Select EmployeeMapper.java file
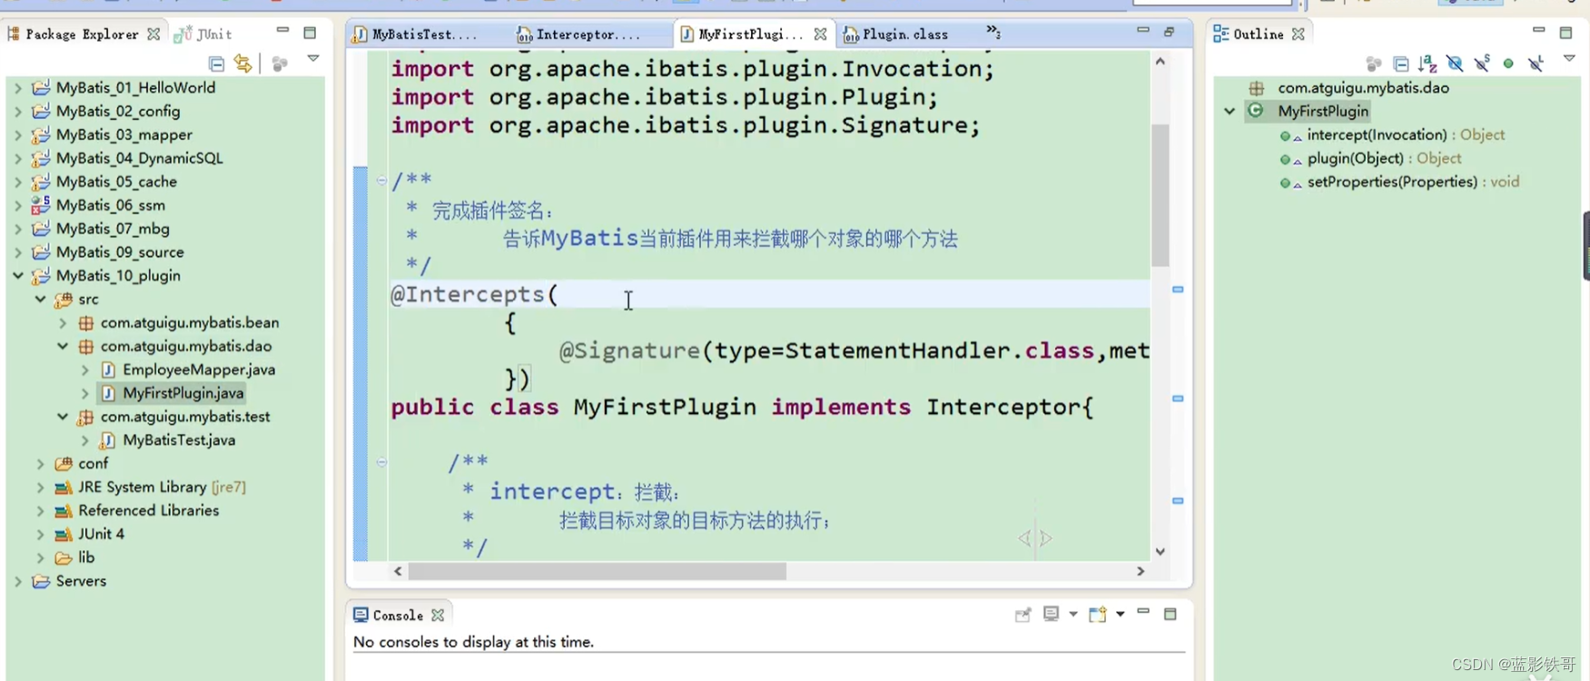The image size is (1590, 681). (199, 370)
